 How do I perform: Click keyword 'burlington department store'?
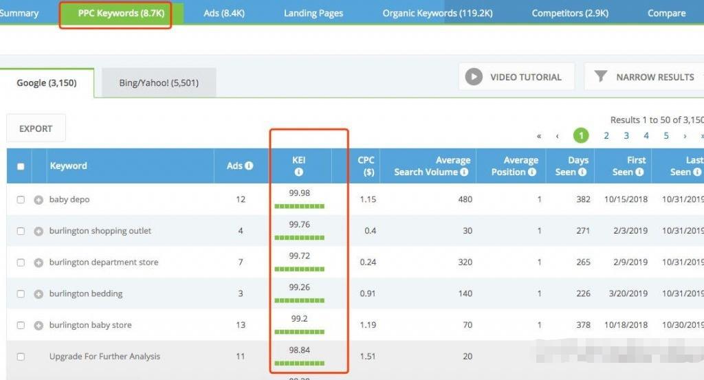coord(104,262)
